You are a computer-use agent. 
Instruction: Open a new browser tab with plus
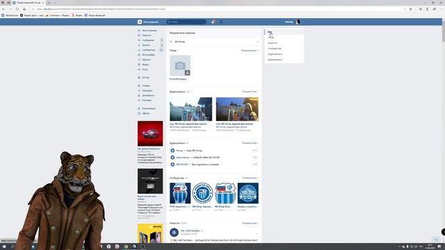pos(49,3)
